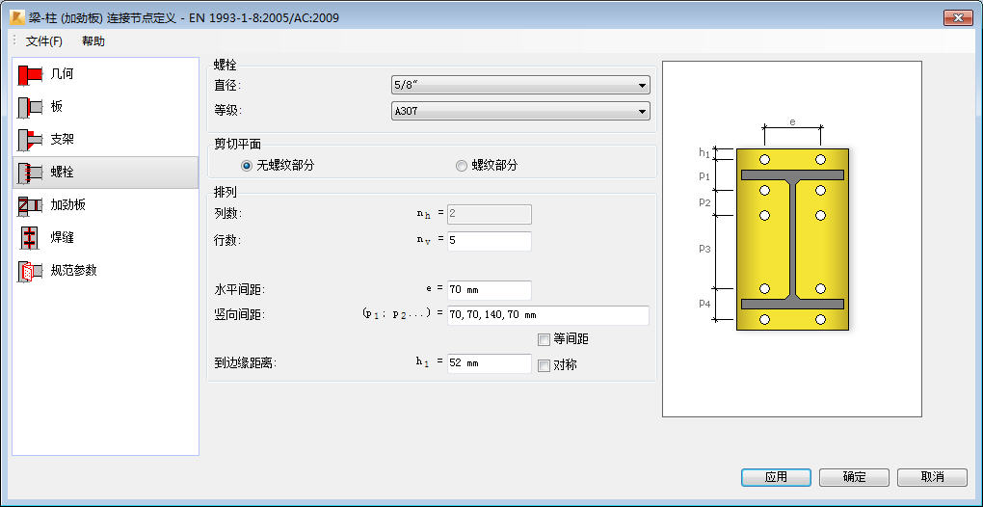Confirm with the 确定 button
The width and height of the screenshot is (983, 507).
coord(854,477)
